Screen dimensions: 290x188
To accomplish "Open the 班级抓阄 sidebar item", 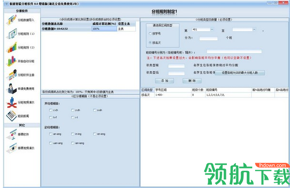I will 18,116.
